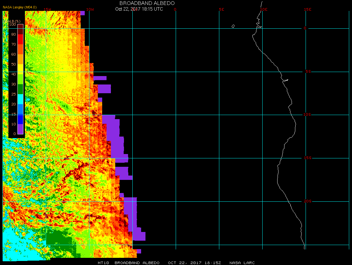The height and width of the screenshot is (265, 352).
Task: Click the dark green 25–30% legend swatch
Action: coord(20,89)
